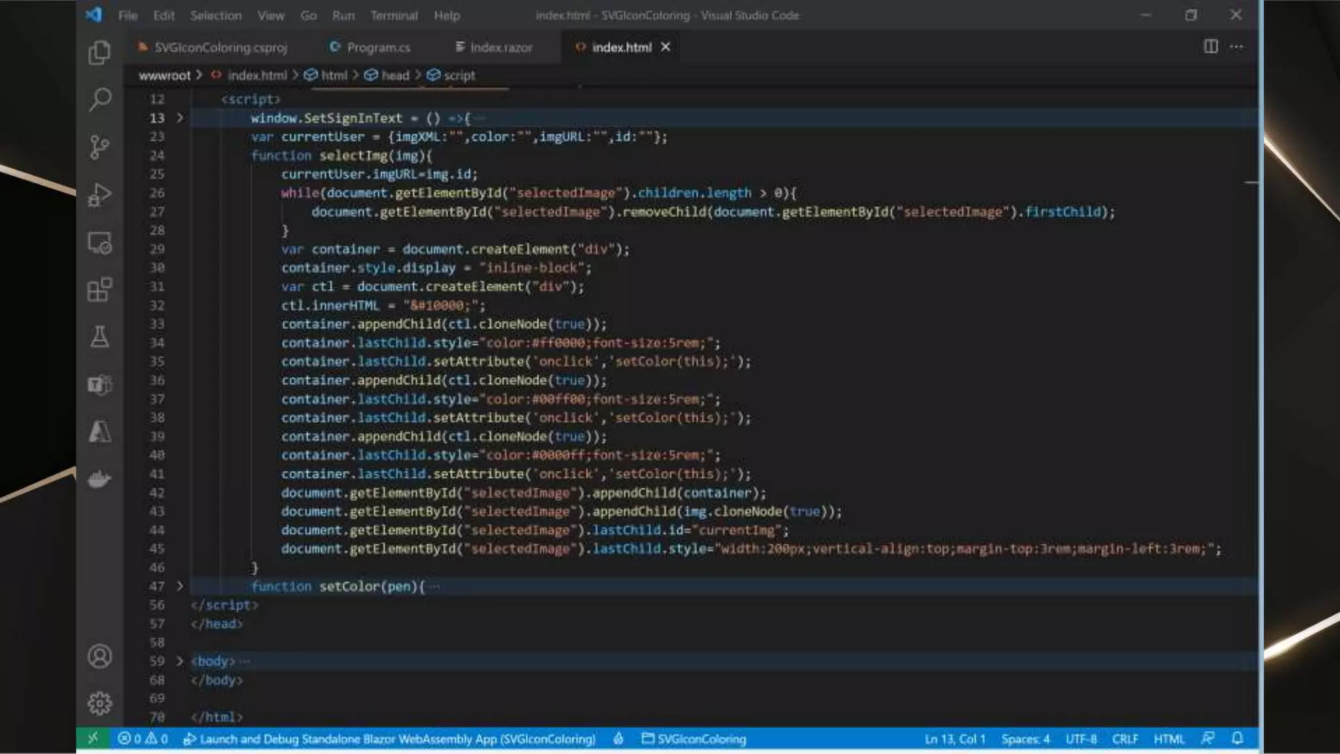Click the Split Editor Right icon
The image size is (1340, 754).
click(1210, 46)
